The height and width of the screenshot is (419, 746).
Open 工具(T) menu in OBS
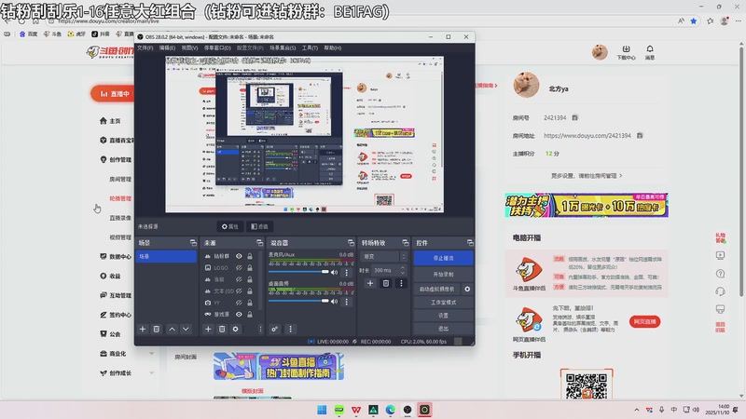tap(310, 48)
